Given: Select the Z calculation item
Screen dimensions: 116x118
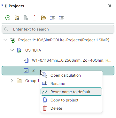Looking at the screenshot, I should pyautogui.click(x=58, y=71).
